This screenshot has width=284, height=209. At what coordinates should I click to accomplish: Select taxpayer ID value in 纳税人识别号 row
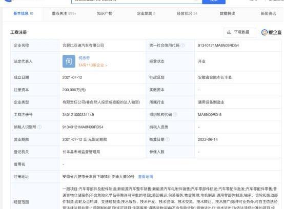click(x=83, y=127)
